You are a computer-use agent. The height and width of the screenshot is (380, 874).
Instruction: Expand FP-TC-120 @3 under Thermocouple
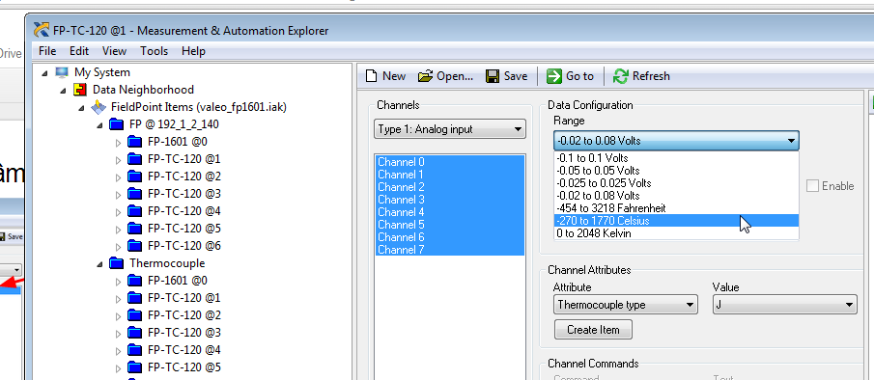(x=118, y=333)
